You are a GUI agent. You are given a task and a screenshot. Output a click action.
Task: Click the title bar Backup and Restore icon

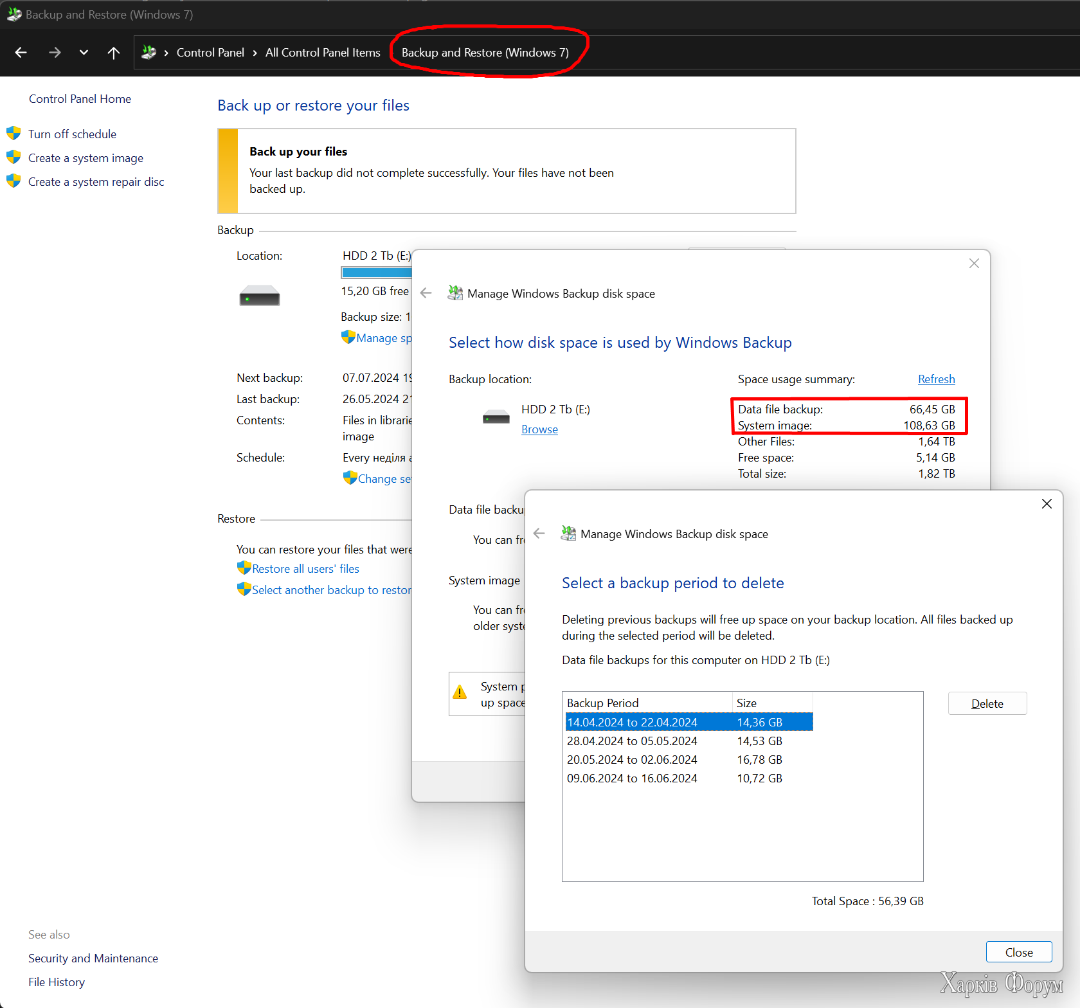(x=14, y=14)
